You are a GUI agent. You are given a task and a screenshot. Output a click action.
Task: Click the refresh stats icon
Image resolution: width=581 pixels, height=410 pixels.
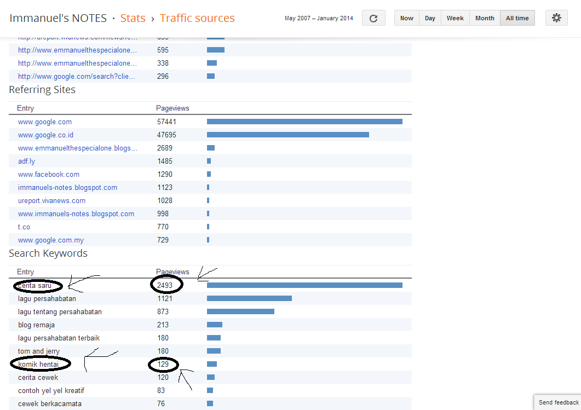click(x=373, y=18)
